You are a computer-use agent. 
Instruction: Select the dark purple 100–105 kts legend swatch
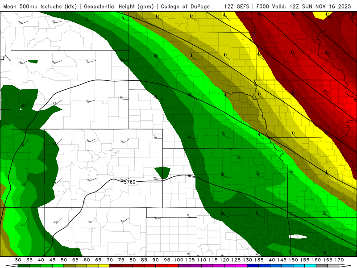tap(184, 266)
